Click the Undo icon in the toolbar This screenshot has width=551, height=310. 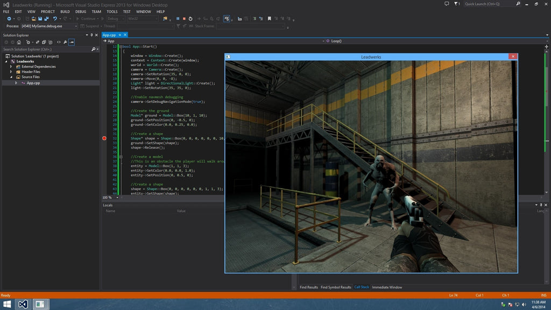pos(56,19)
